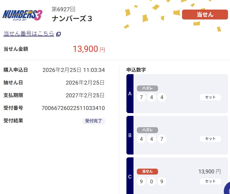
Task: Click the Numbers3 logo
Action: (22, 15)
